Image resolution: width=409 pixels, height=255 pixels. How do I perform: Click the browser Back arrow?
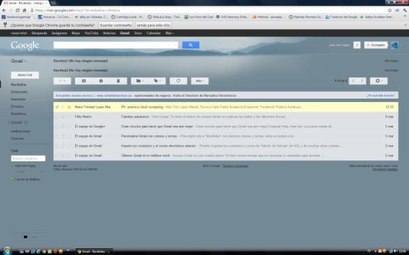(x=3, y=10)
